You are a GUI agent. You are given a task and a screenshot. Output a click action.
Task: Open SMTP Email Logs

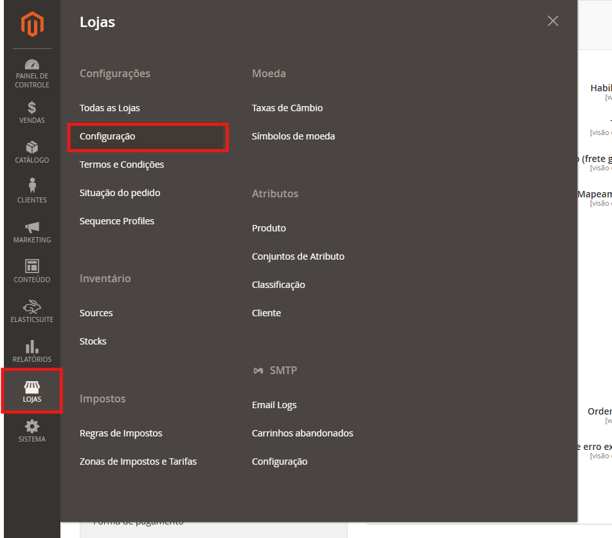tap(274, 405)
